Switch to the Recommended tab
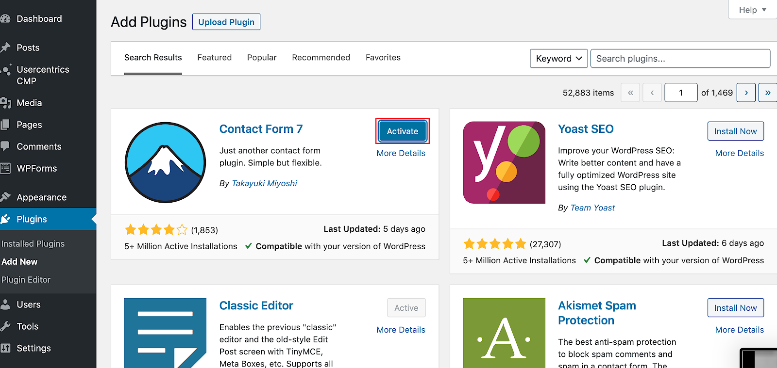Viewport: 777px width, 368px height. pos(321,58)
